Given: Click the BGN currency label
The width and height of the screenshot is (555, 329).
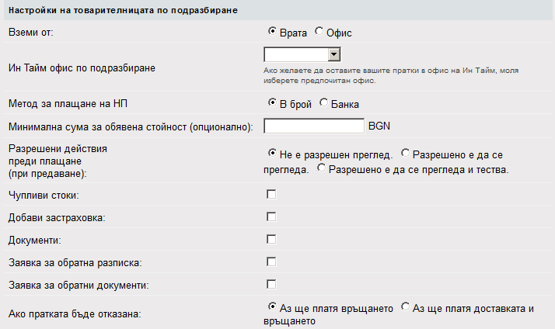Looking at the screenshot, I should 379,126.
